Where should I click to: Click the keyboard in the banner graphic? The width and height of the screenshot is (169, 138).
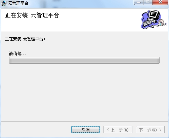pos(147,23)
